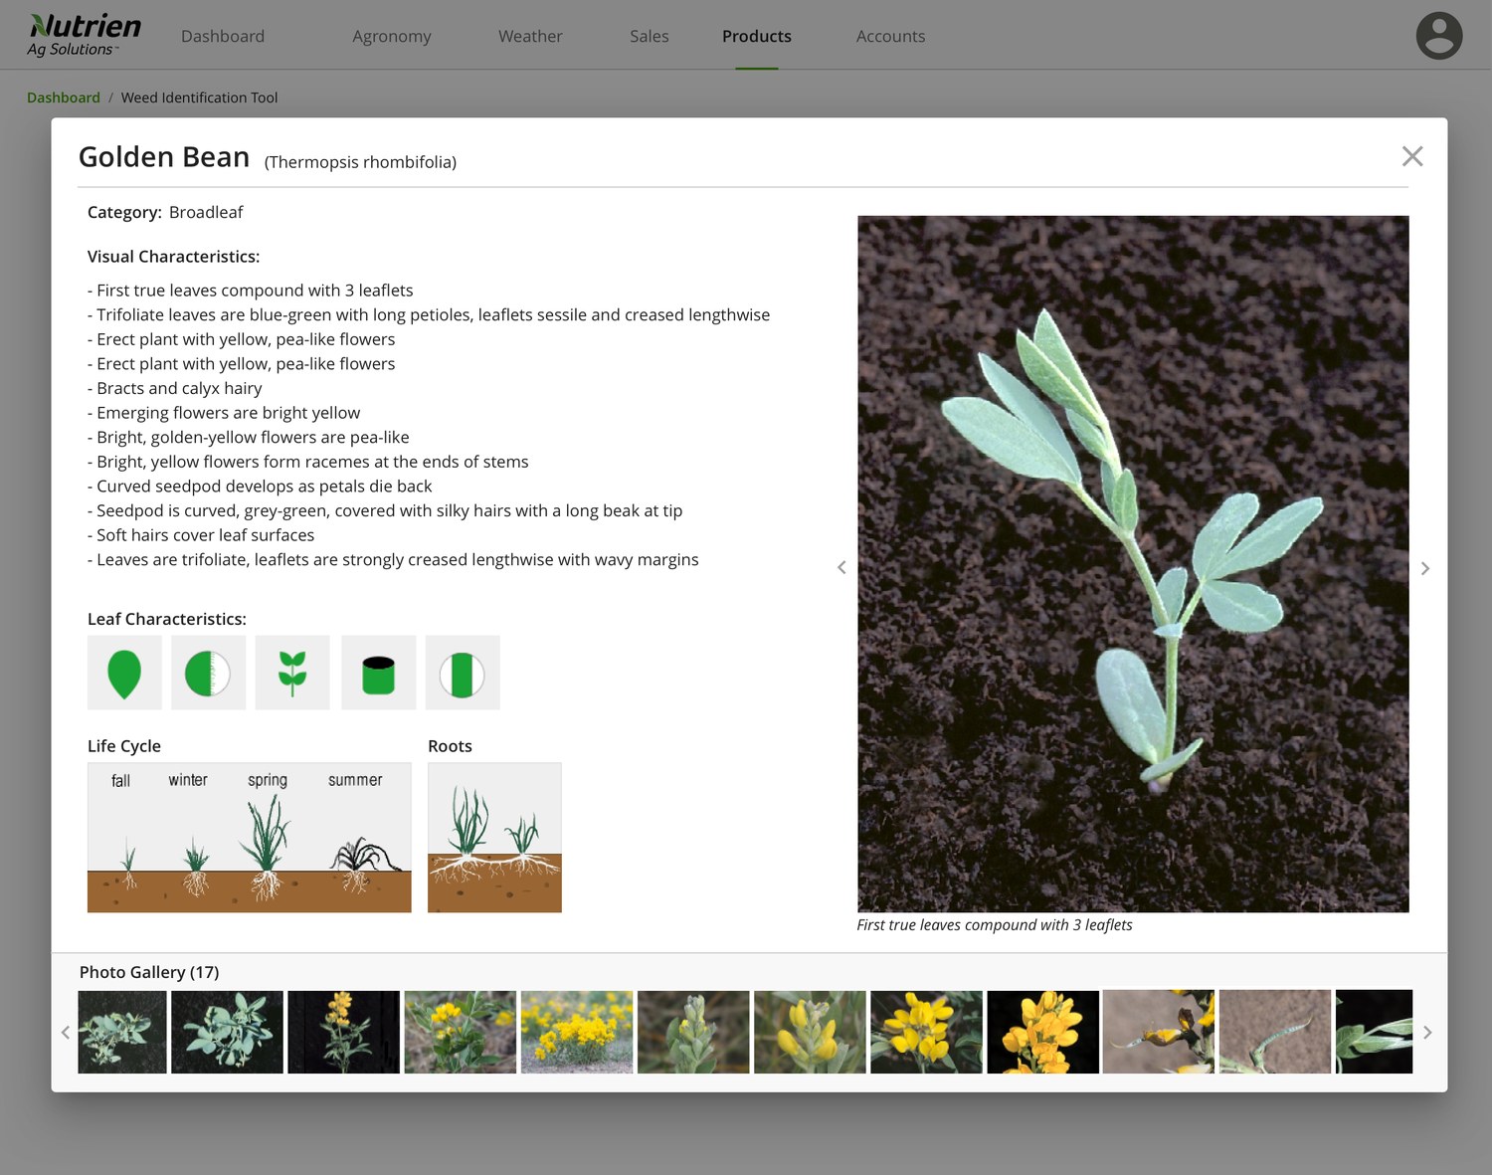Close the Golden Bean dialog
Screen dimensions: 1492x1175
pyautogui.click(x=1412, y=156)
